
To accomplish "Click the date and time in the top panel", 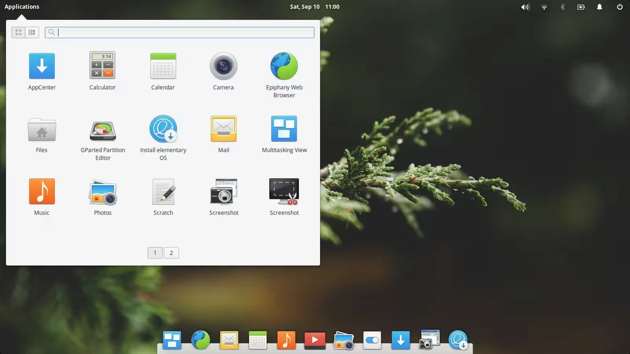I will (x=315, y=7).
